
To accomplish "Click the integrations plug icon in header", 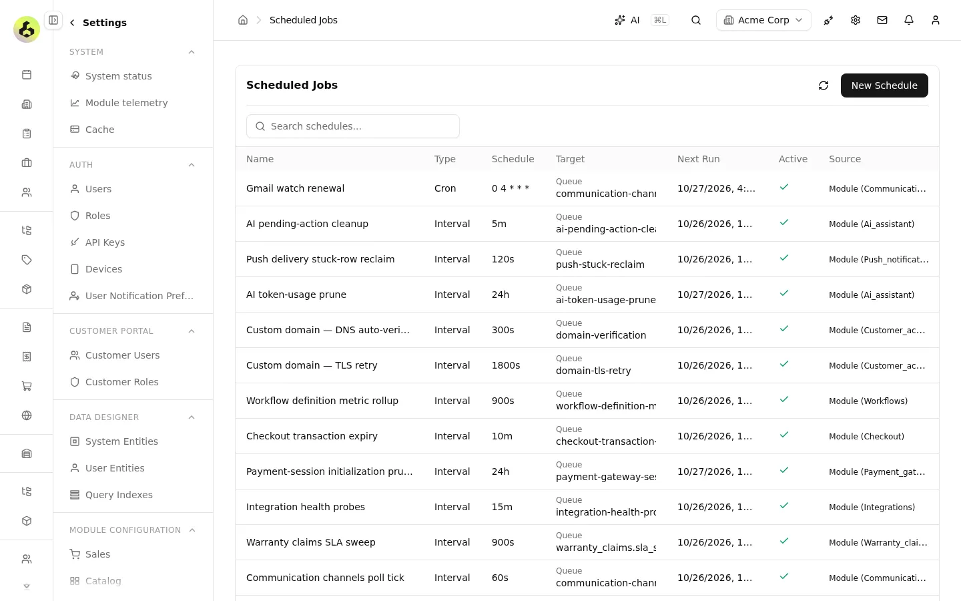I will click(829, 20).
